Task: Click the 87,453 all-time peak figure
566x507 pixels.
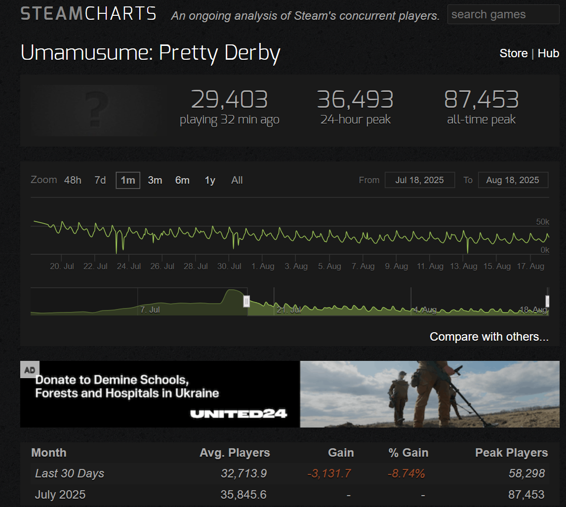Action: coord(481,99)
